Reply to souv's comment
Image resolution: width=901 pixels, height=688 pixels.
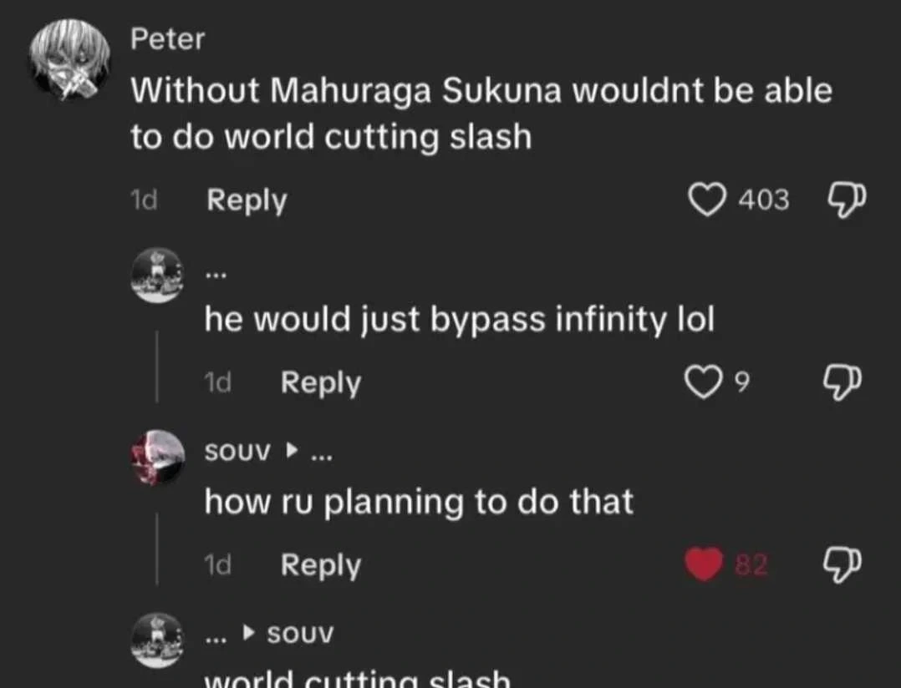click(x=321, y=565)
